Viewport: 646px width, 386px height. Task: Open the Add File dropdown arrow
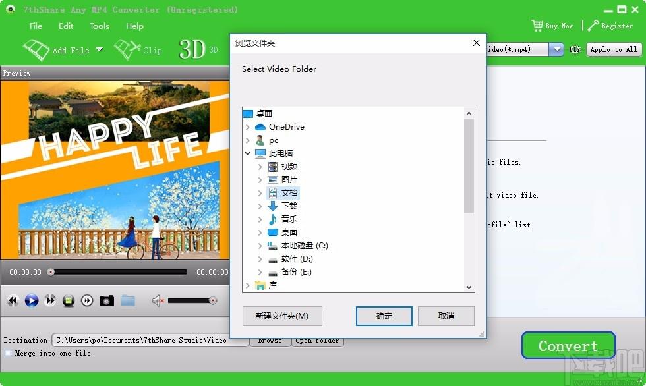(100, 50)
